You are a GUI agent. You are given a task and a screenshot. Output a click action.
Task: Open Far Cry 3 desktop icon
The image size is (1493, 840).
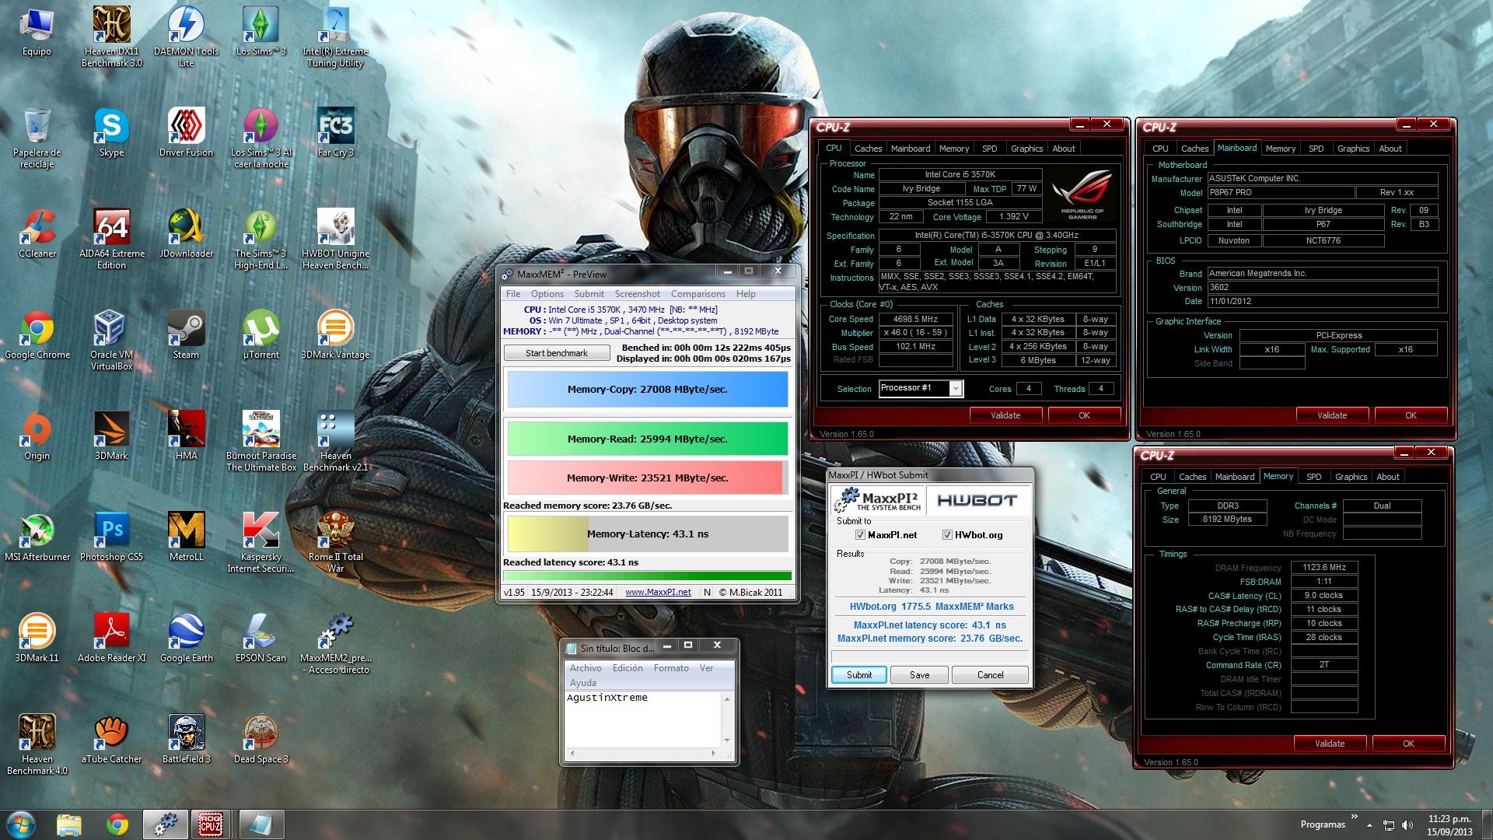(335, 133)
